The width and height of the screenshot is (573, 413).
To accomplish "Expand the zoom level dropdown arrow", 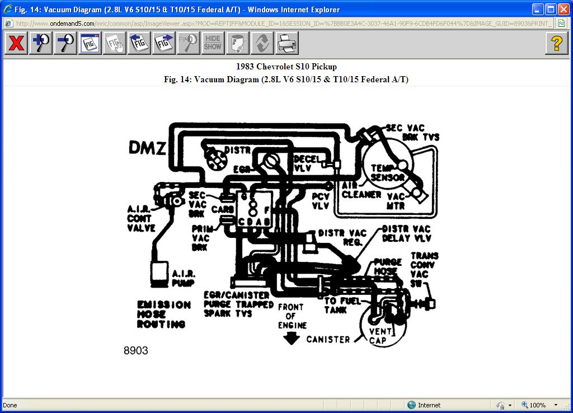I will point(556,405).
